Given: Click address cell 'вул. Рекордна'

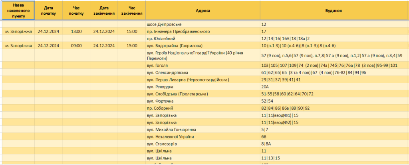Looking at the screenshot, I should [203, 87].
